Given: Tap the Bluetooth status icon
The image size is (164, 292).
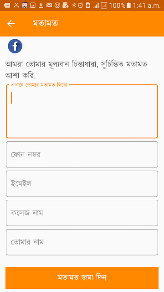Looking at the screenshot, I should (74, 5).
